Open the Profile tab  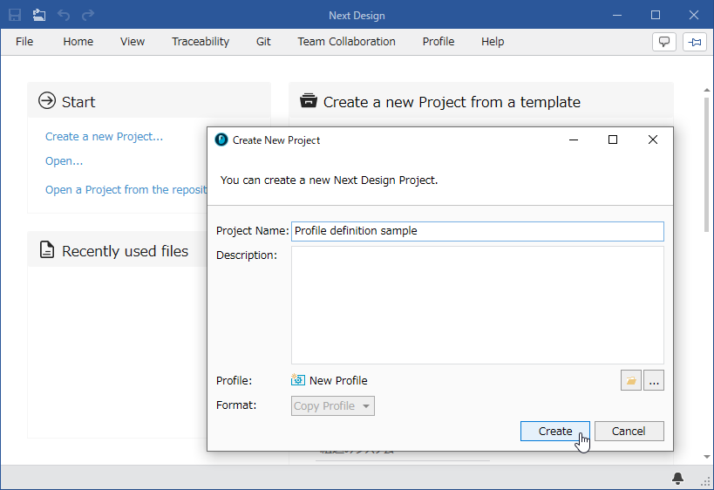(438, 42)
